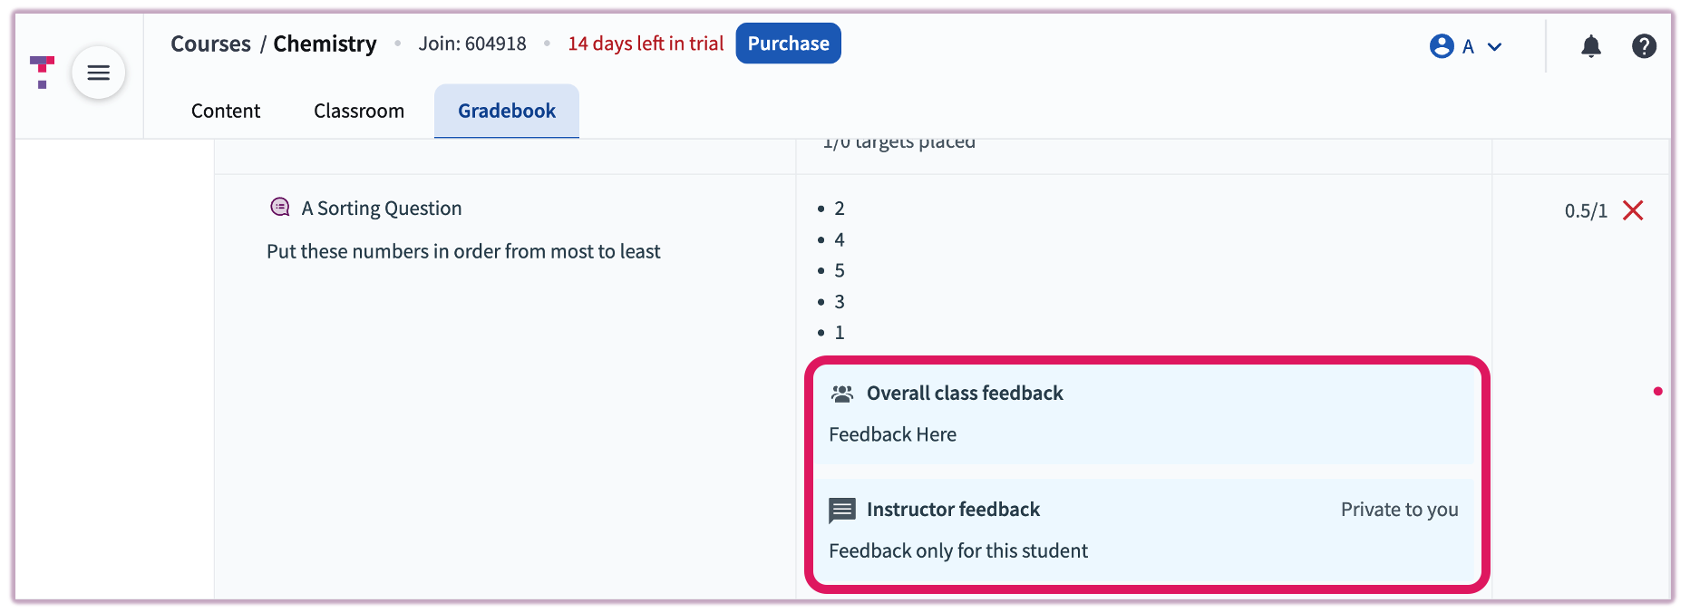Open the hamburger navigation menu
This screenshot has height=613, width=1690.
coord(98,73)
